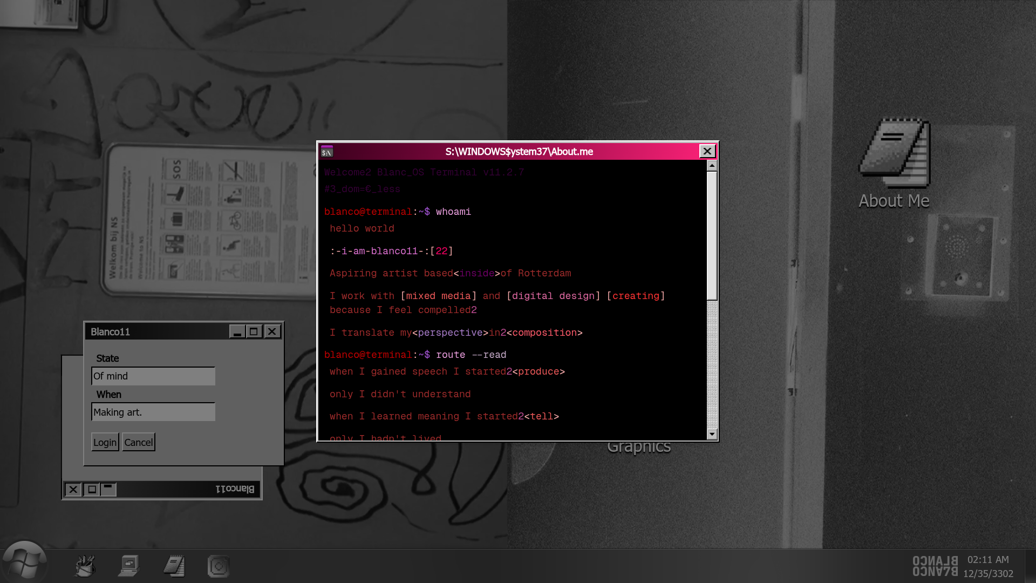
Task: Click the taskbar clock showing 02:11 AM
Action: [987, 560]
